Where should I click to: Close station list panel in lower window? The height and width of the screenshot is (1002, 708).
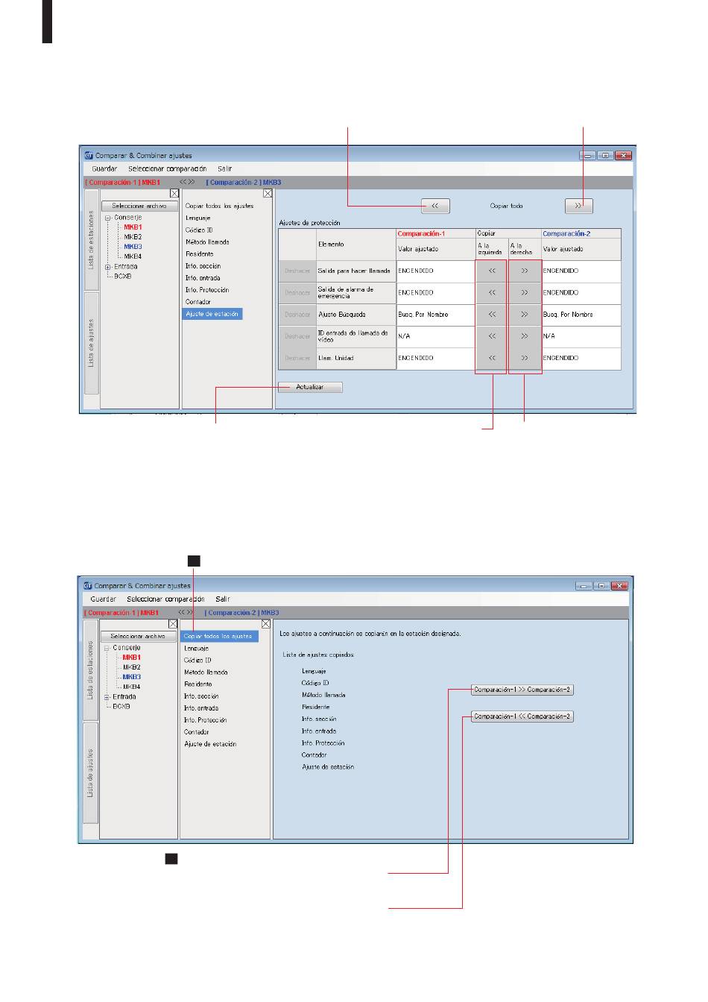(173, 624)
